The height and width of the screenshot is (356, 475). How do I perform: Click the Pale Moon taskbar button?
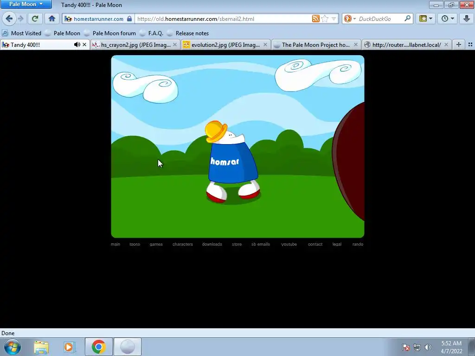[x=128, y=347]
